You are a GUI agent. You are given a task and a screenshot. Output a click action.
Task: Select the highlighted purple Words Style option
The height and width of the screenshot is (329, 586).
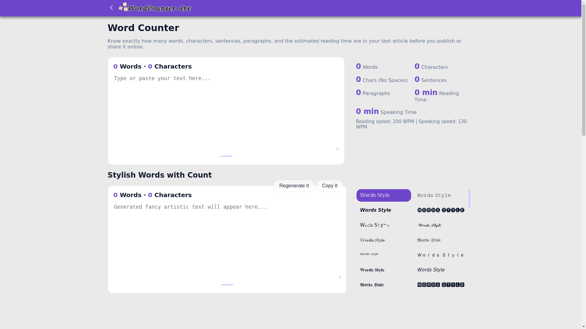(x=384, y=195)
